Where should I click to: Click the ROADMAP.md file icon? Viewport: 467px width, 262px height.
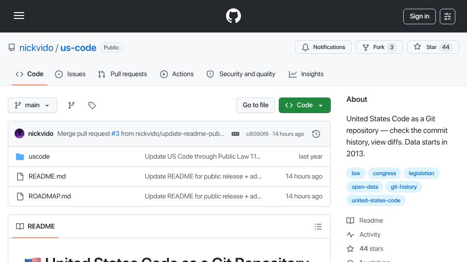(x=20, y=196)
